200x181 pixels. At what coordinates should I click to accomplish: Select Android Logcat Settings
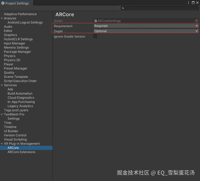tap(25, 22)
